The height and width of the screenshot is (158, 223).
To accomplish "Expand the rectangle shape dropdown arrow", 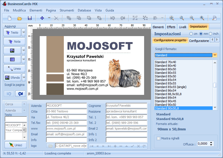I will [x=24, y=60].
